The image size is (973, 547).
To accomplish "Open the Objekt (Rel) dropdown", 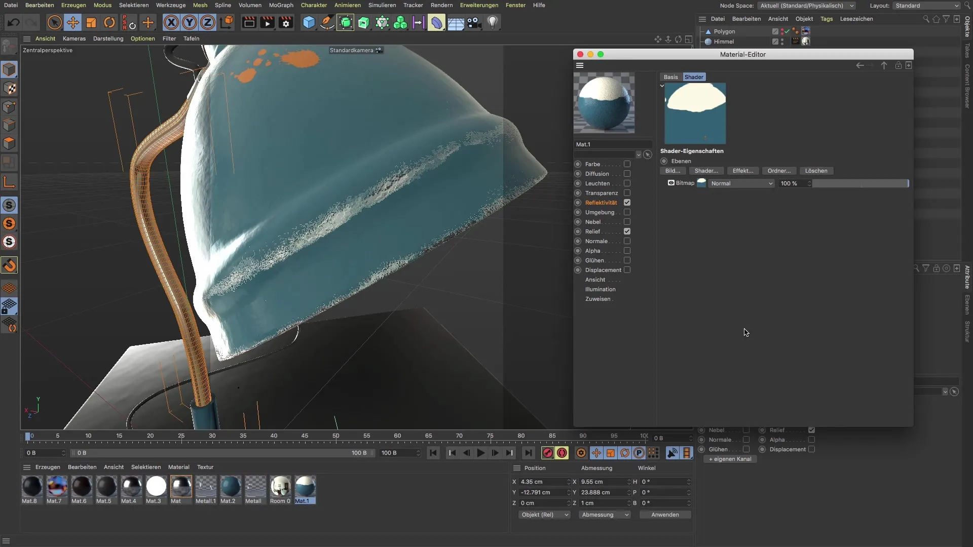I will tap(544, 515).
